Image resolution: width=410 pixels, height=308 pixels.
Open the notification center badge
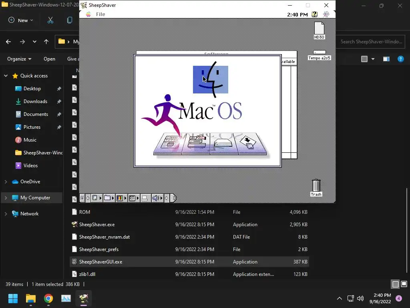399,298
